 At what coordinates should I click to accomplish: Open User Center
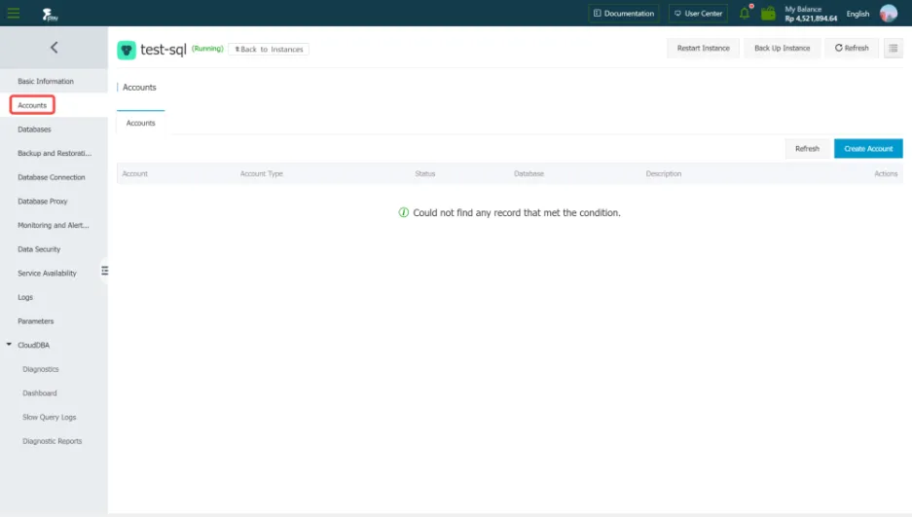click(698, 14)
